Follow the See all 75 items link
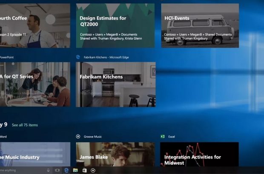 [25, 125]
